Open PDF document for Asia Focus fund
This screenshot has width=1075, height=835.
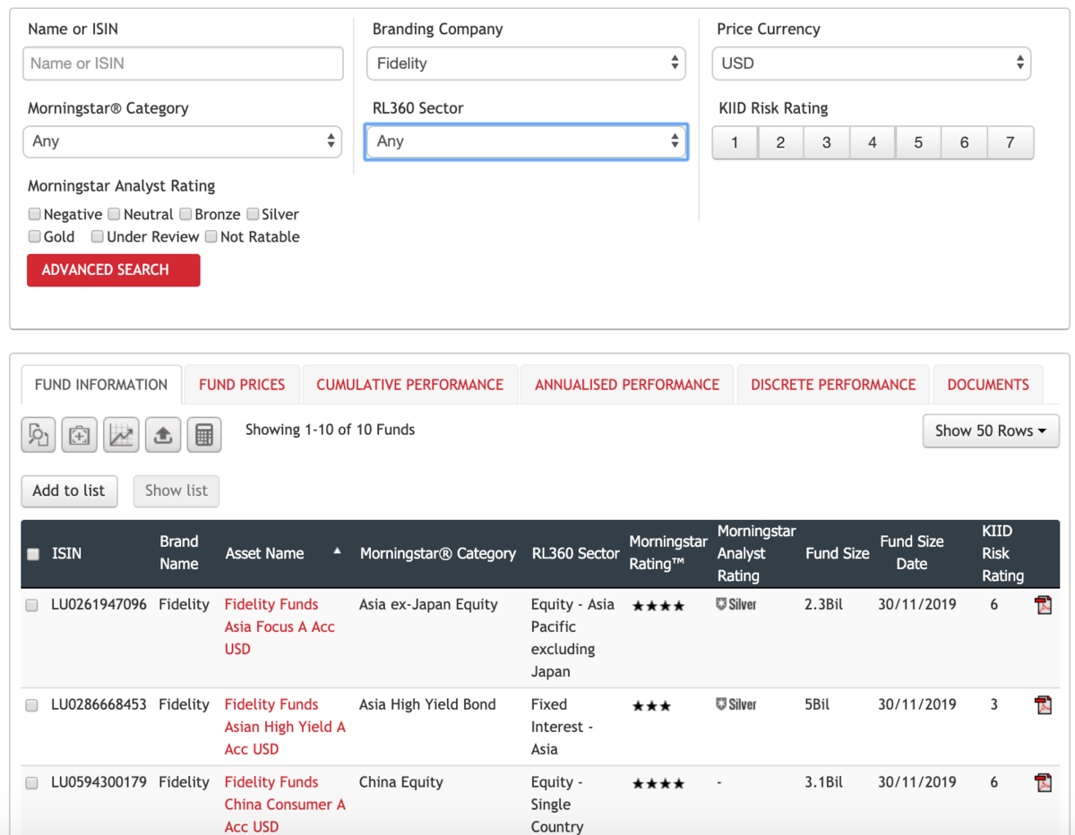tap(1043, 606)
